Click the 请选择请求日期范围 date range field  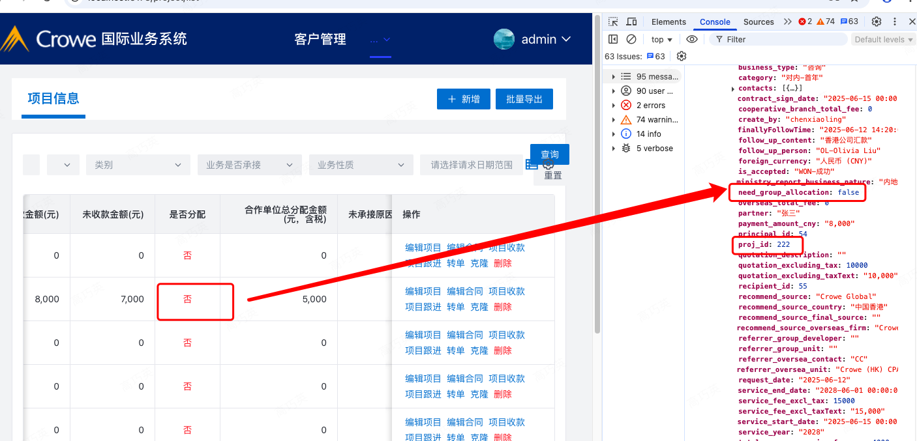[x=472, y=165]
